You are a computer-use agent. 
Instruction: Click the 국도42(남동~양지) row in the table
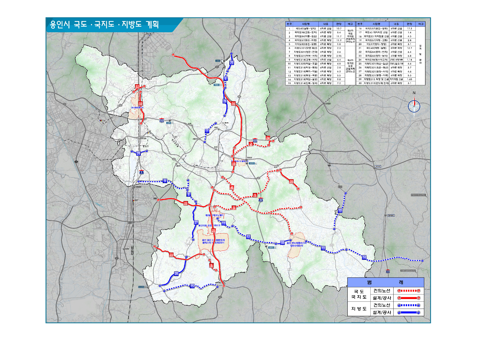coord(306,29)
